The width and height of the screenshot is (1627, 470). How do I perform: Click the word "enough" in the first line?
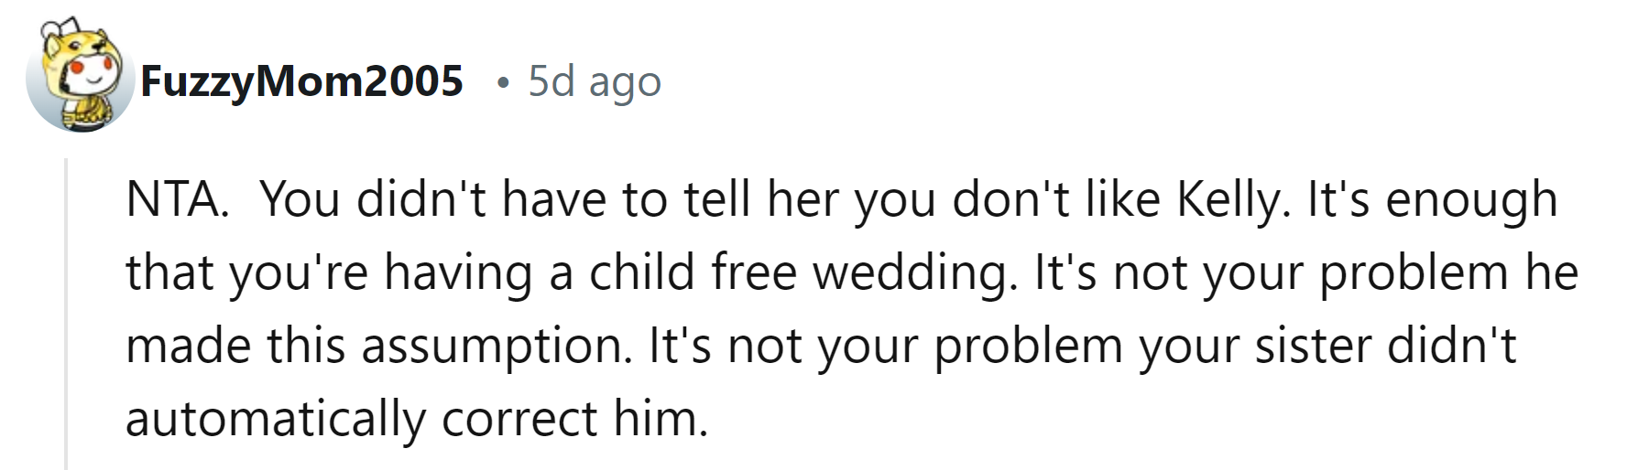1471,200
